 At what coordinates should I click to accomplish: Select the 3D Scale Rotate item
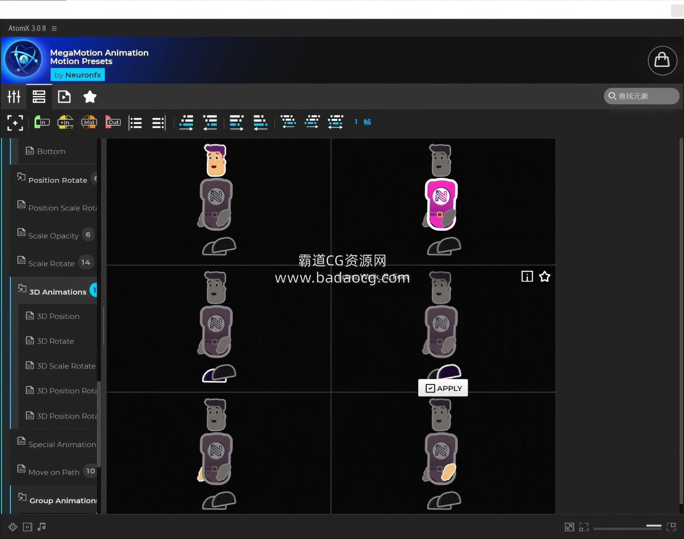click(58, 366)
